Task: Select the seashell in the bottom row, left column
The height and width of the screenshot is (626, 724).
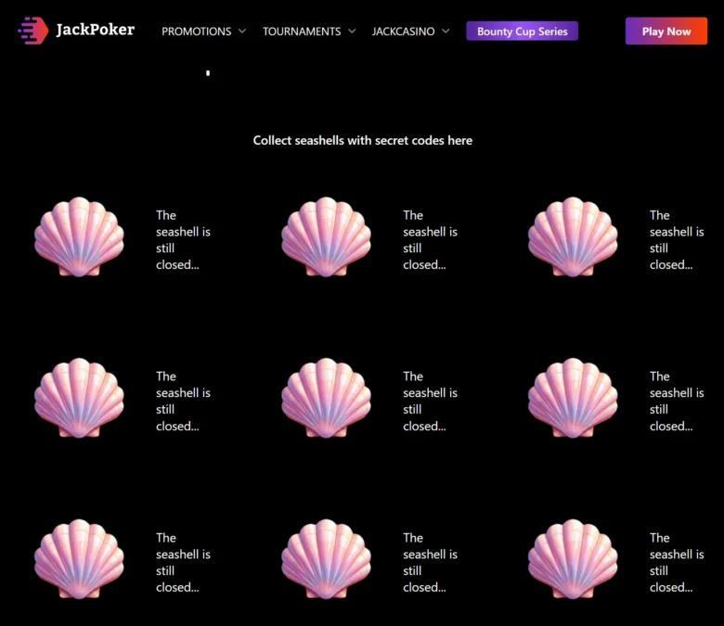Action: point(79,559)
